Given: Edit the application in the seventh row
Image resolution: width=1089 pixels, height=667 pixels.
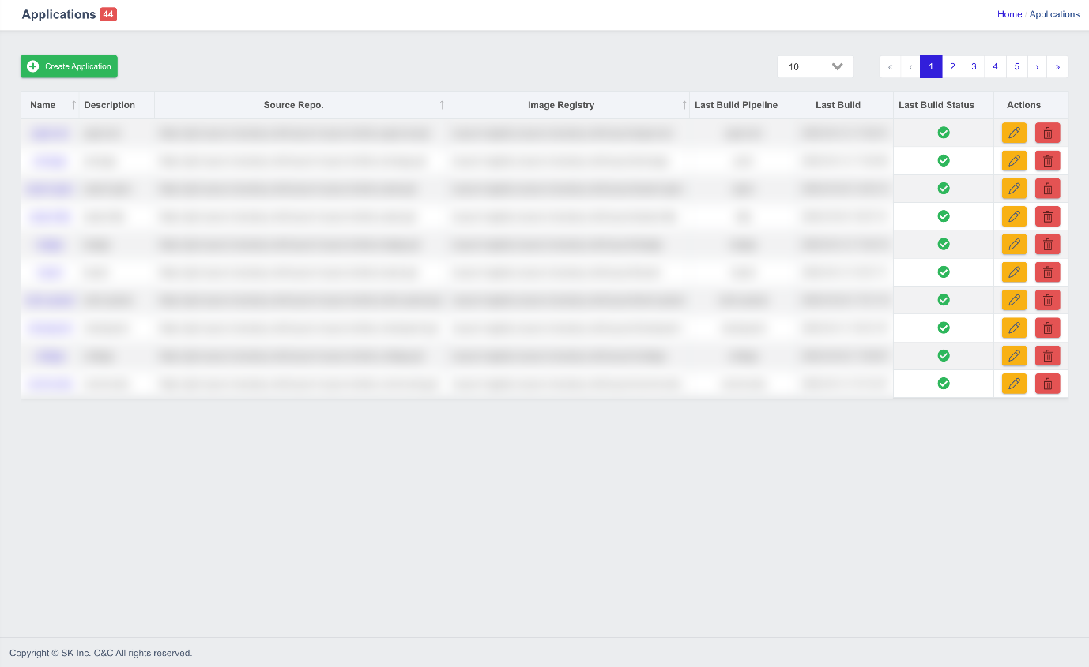Looking at the screenshot, I should pyautogui.click(x=1014, y=300).
